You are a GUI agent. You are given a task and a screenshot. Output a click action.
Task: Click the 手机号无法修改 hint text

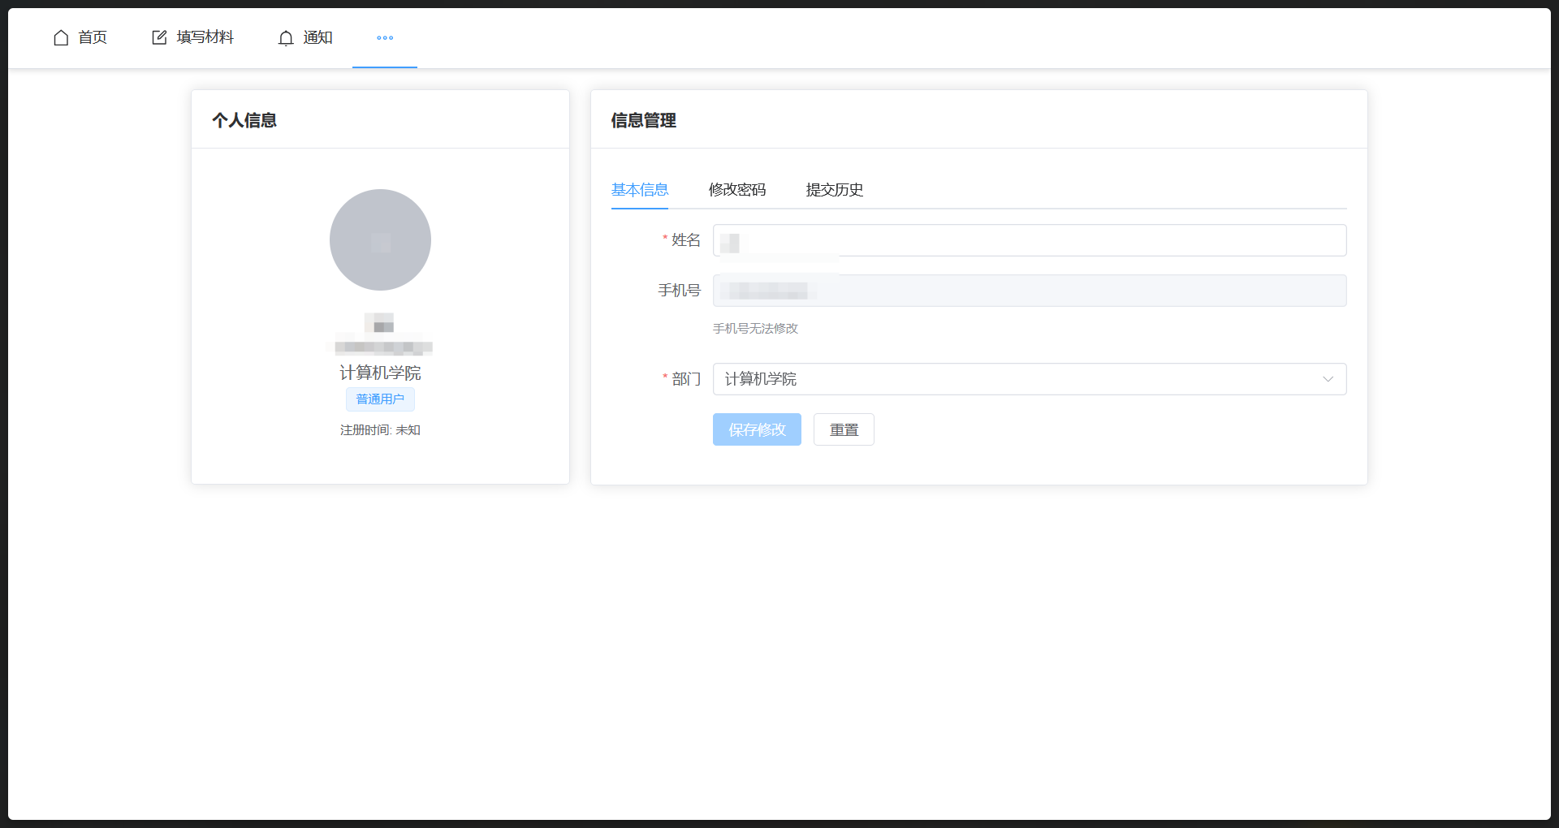pyautogui.click(x=755, y=328)
